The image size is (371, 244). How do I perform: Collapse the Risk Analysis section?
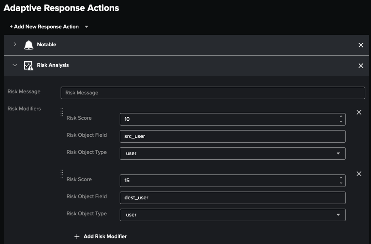pos(15,65)
